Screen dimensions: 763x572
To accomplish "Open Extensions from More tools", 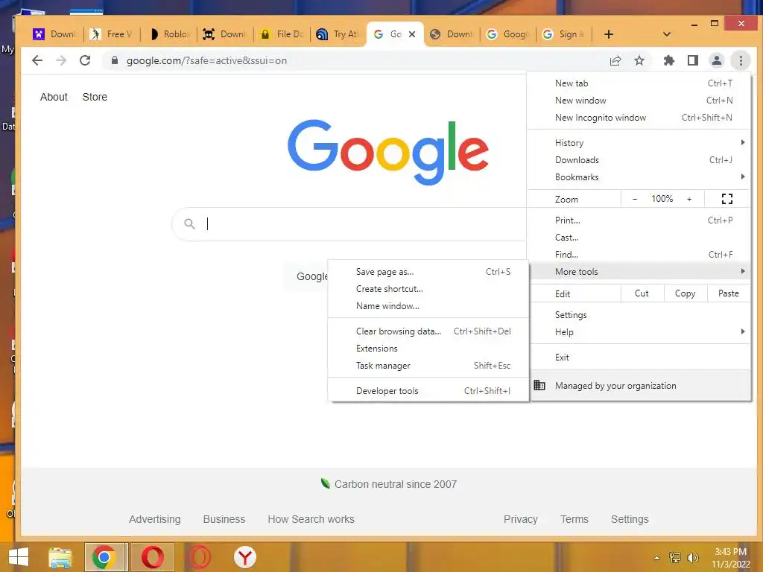I will [428, 349].
